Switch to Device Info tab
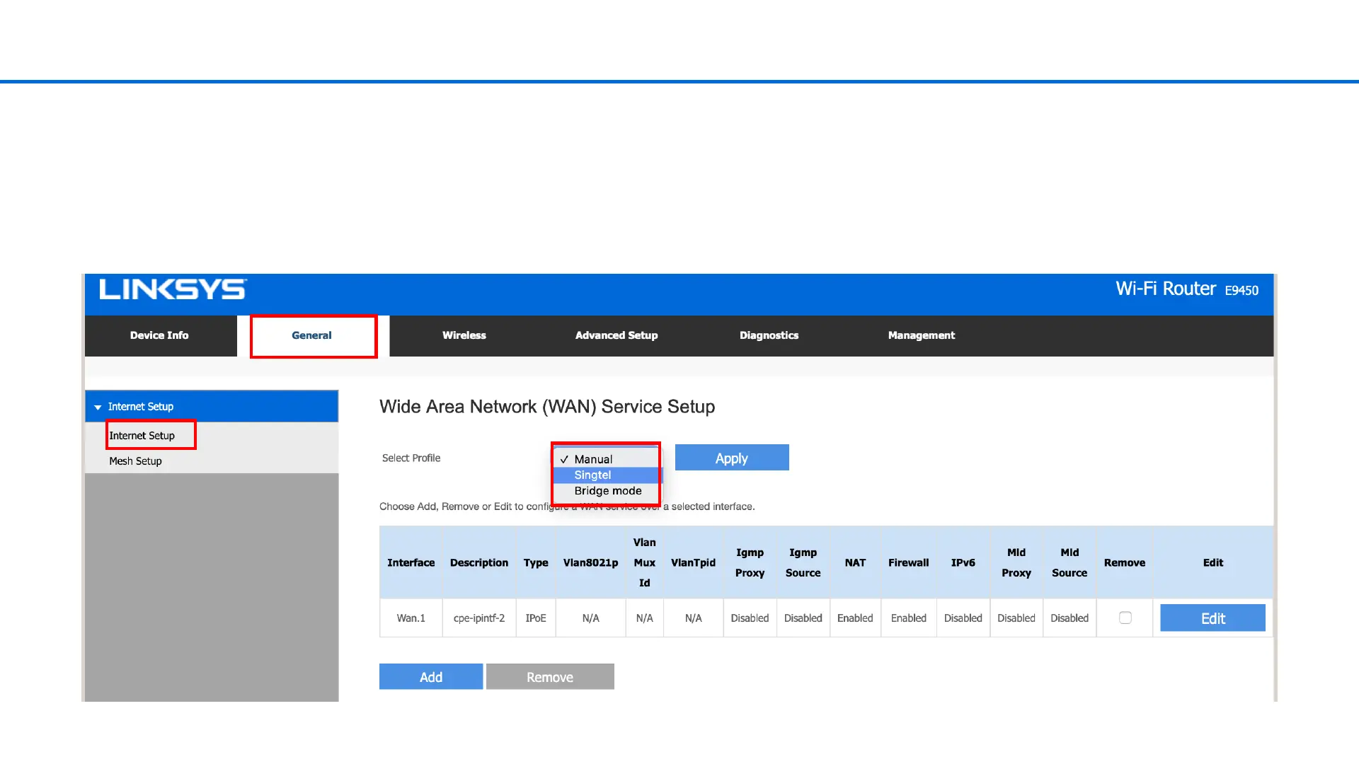 (159, 335)
